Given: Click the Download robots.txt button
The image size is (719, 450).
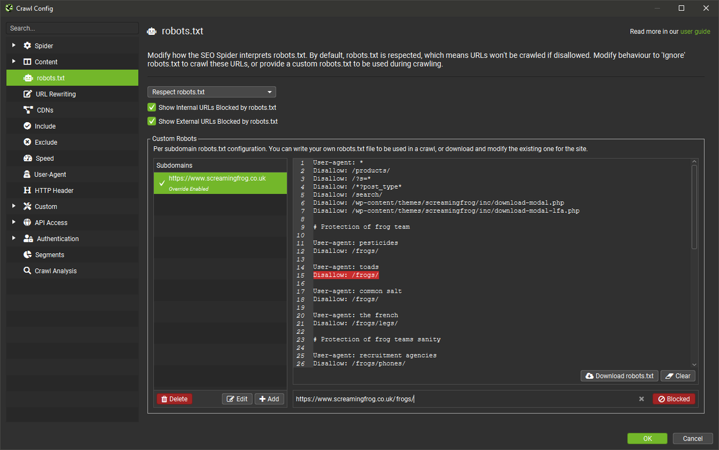Looking at the screenshot, I should [x=620, y=376].
